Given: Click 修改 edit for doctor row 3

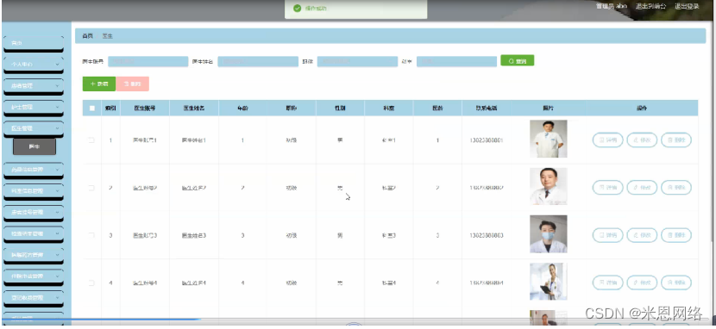Looking at the screenshot, I should pos(642,235).
